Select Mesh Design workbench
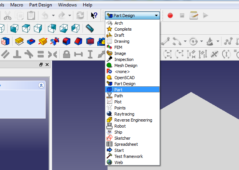The height and width of the screenshot is (170, 239). tap(132, 66)
